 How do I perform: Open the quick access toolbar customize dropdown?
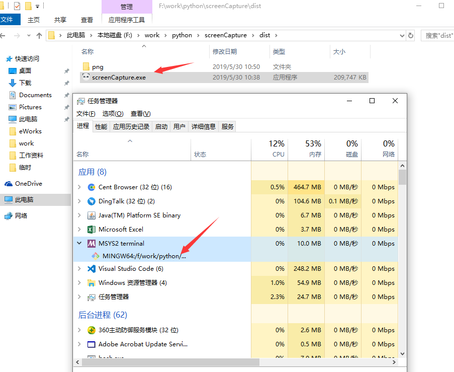37,6
